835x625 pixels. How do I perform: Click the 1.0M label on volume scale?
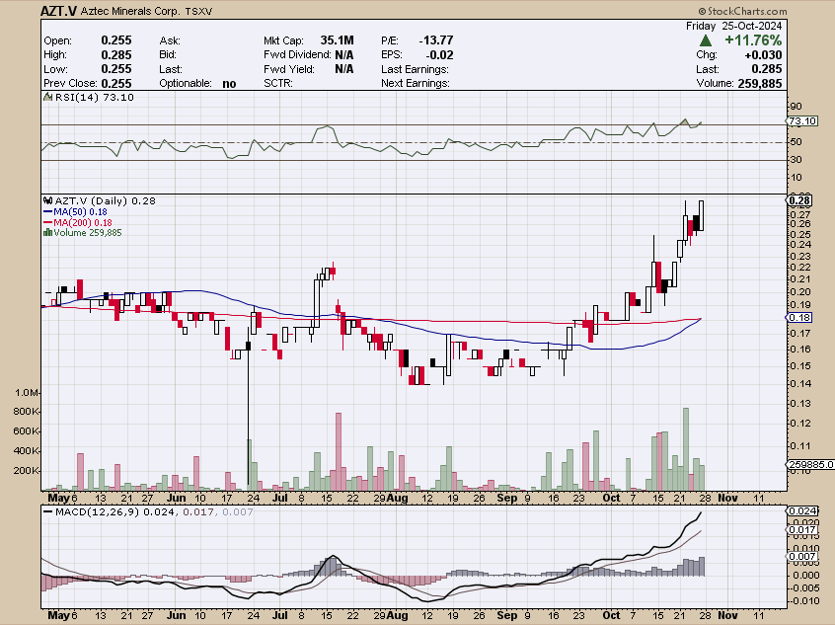(x=27, y=393)
